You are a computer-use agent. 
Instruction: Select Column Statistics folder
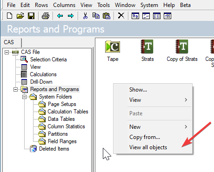point(66,126)
